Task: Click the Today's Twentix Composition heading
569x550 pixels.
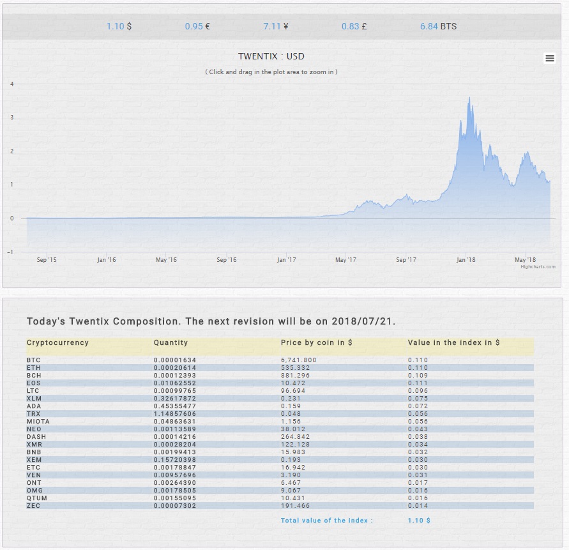Action: tap(211, 321)
